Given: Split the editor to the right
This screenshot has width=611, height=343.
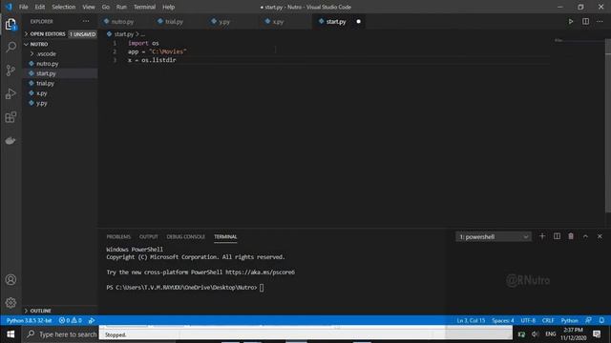Looking at the screenshot, I should click(x=585, y=21).
